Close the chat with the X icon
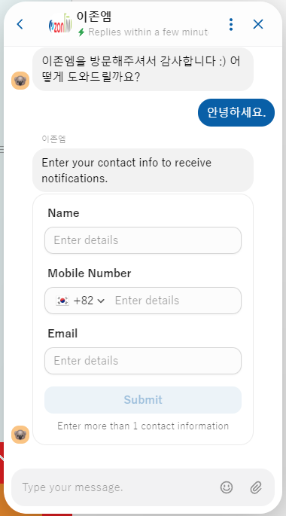The image size is (286, 516). point(258,24)
